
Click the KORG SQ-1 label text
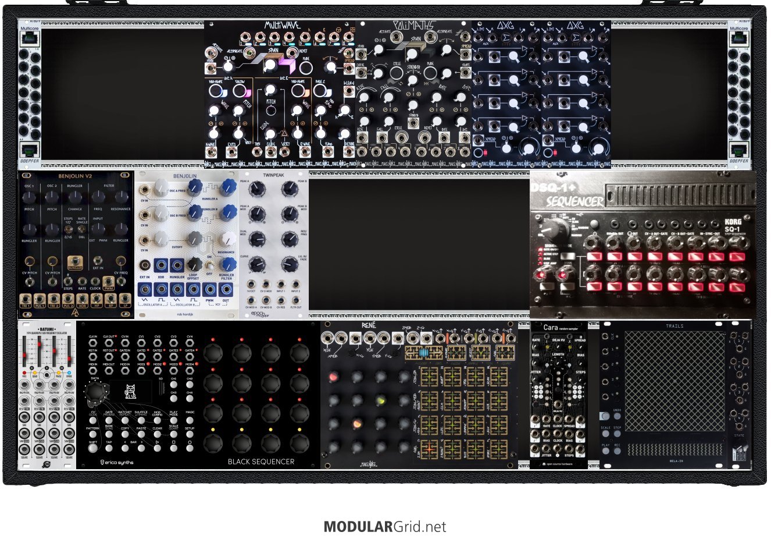tap(734, 226)
